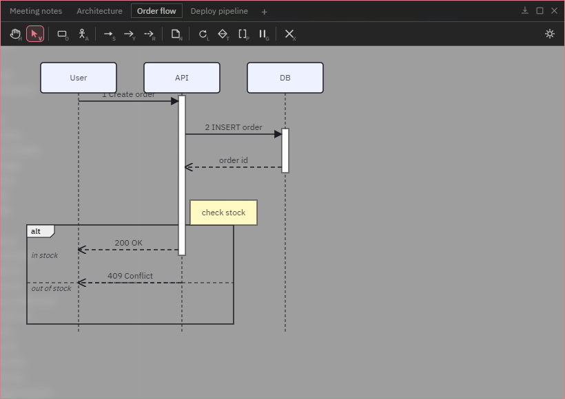
Task: Pick the loop fragment tool
Action: tap(203, 34)
